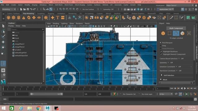Choose the Select tool arrow in toolbox
This screenshot has width=198, height=111.
pyautogui.click(x=3, y=26)
